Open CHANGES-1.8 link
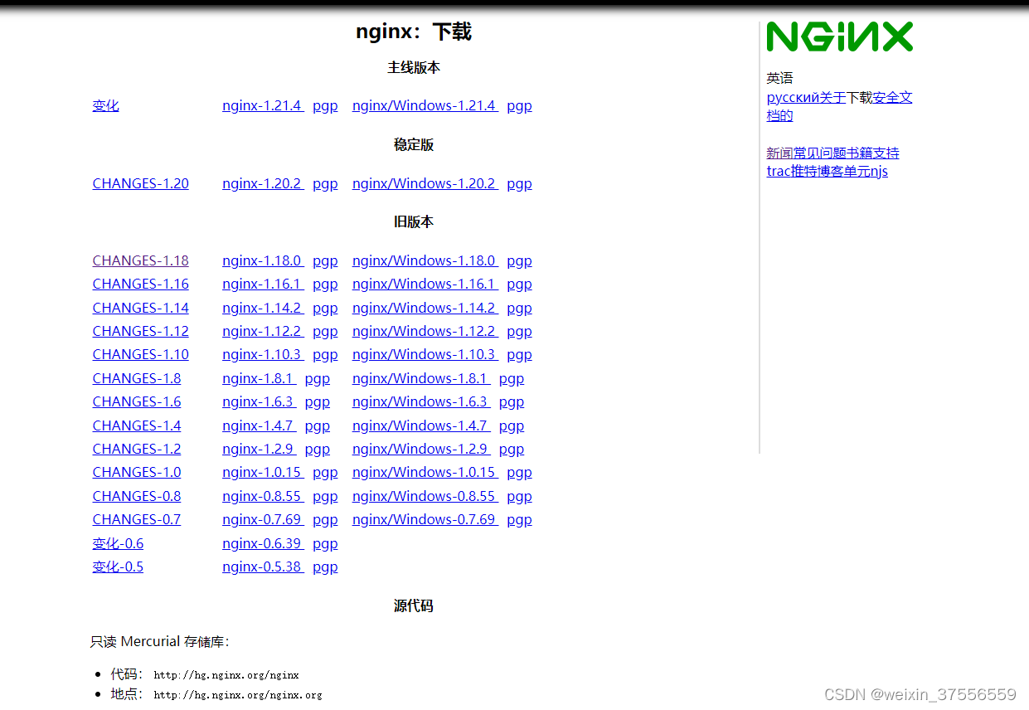This screenshot has height=710, width=1029. click(136, 378)
